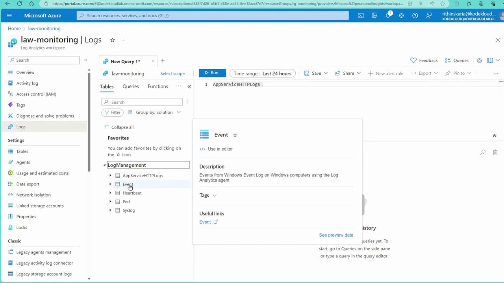The height and width of the screenshot is (283, 504).
Task: Open Legacy activity log connector
Action: click(44, 263)
